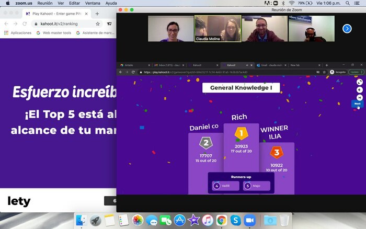Open Notification Center list icon
The image size is (366, 229).
[x=357, y=3]
